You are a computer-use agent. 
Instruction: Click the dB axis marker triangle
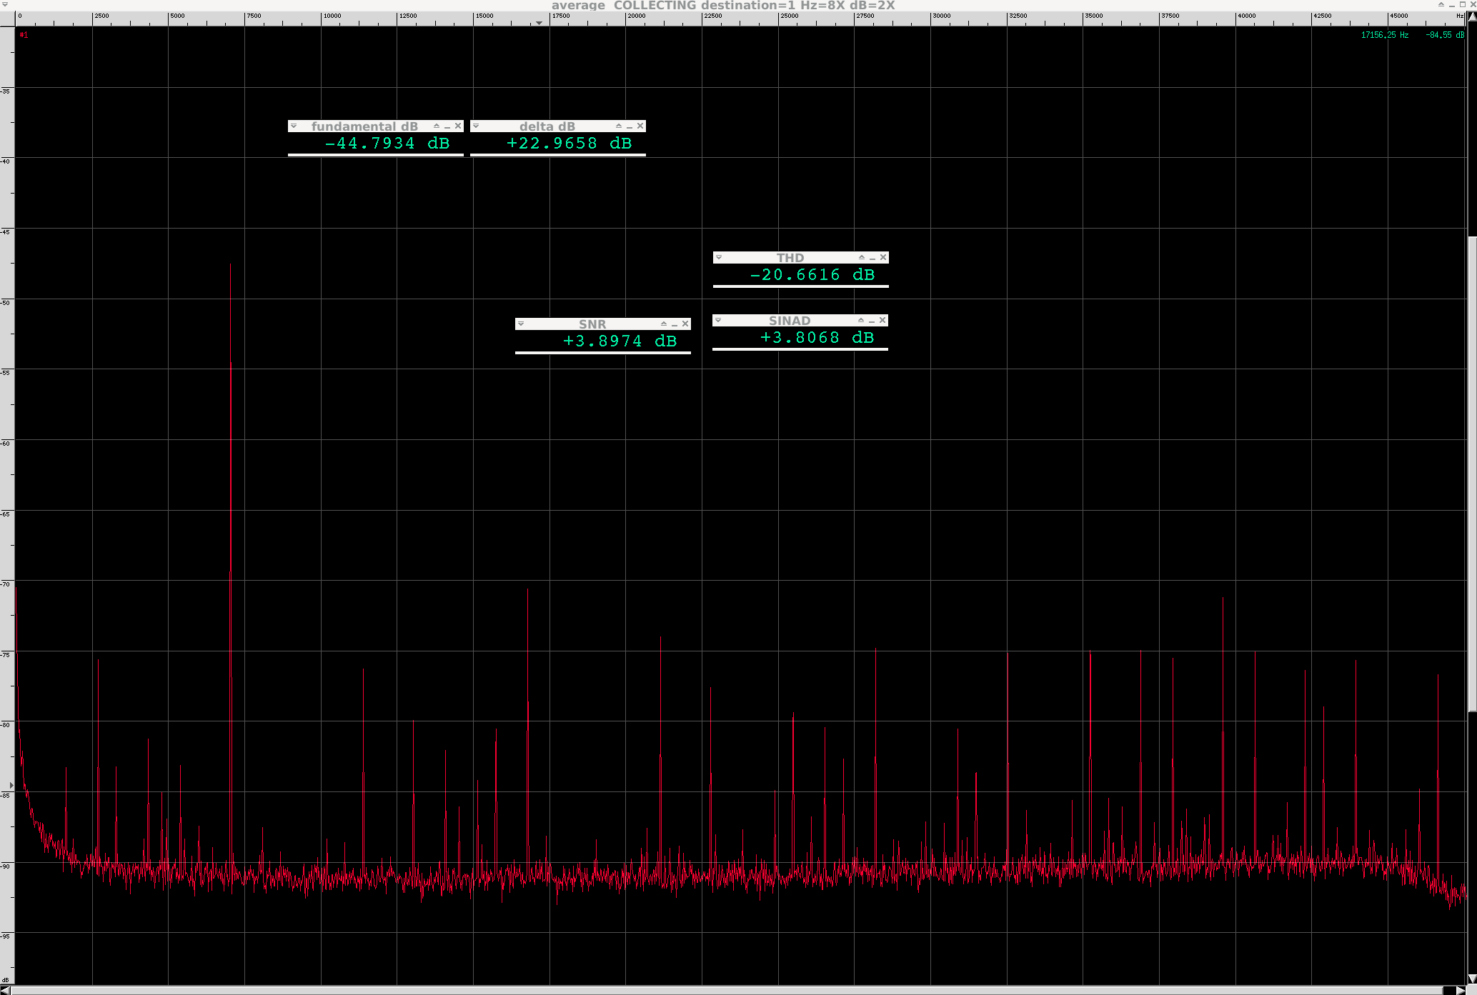tap(11, 786)
